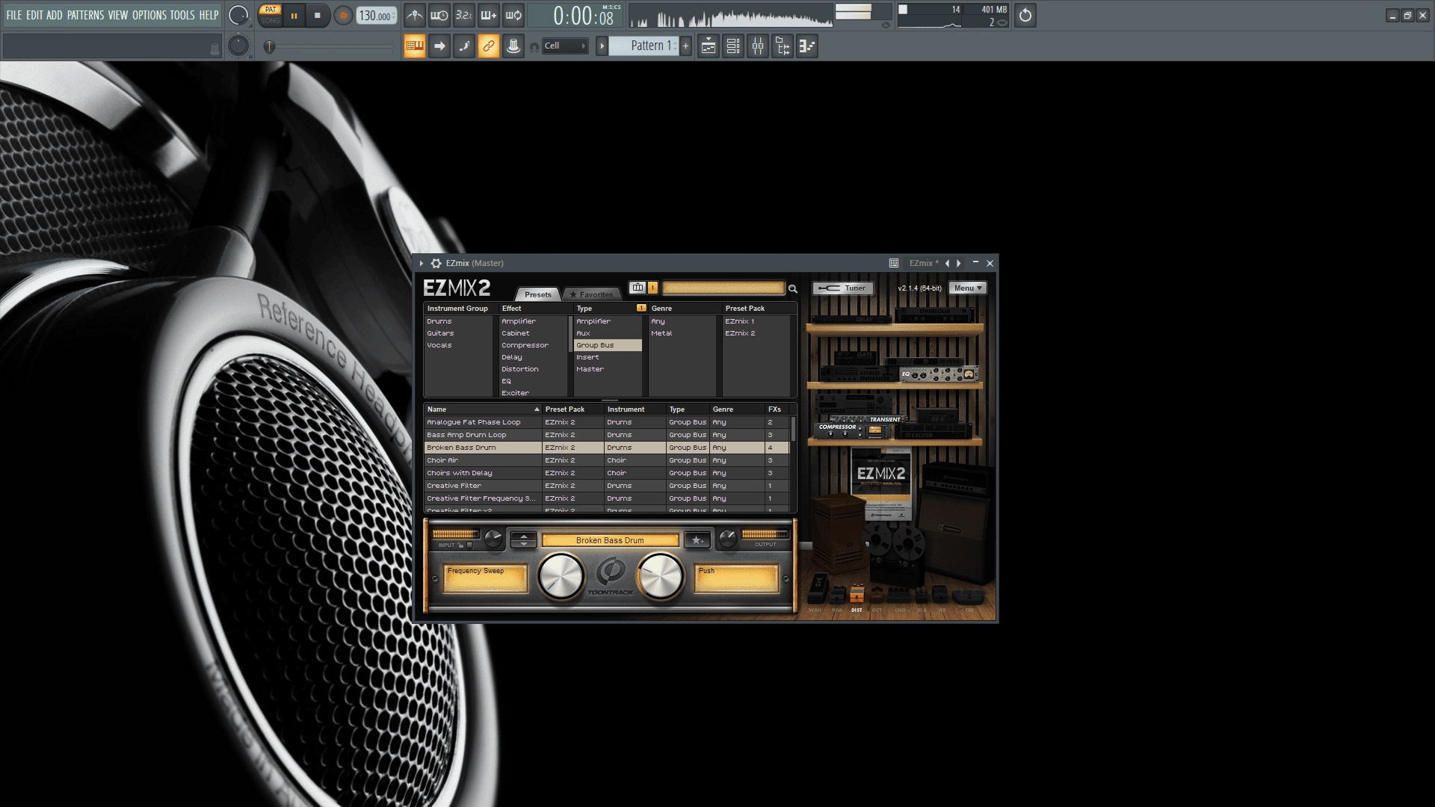1435x807 pixels.
Task: Open the TOOLS menu
Action: (x=182, y=15)
